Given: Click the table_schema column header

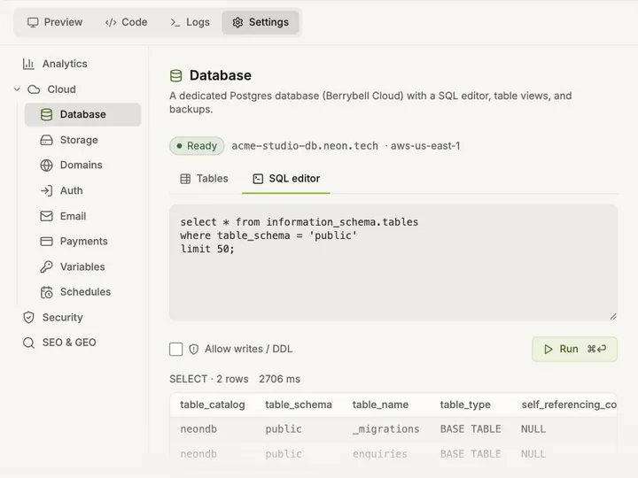Looking at the screenshot, I should [299, 405].
